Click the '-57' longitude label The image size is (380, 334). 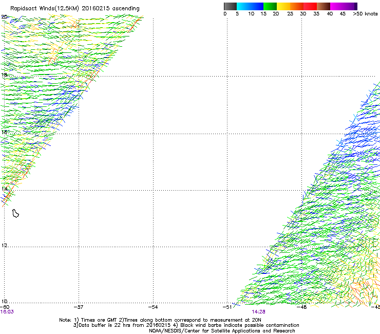pos(79,307)
